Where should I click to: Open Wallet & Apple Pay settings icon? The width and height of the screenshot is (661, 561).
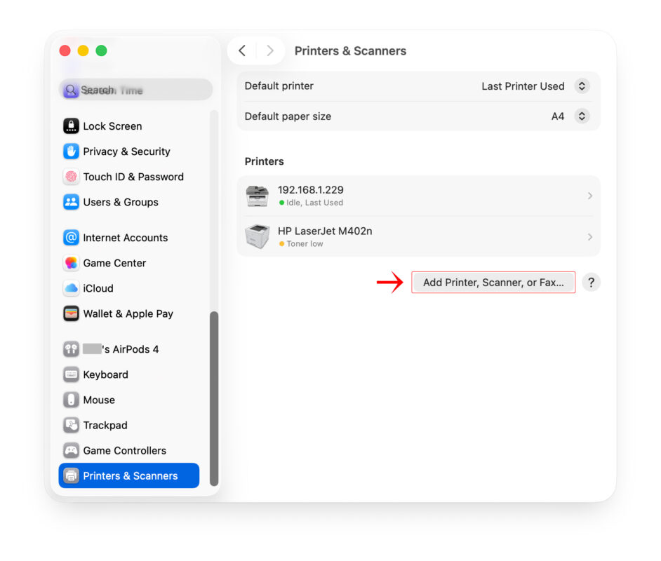coord(71,313)
